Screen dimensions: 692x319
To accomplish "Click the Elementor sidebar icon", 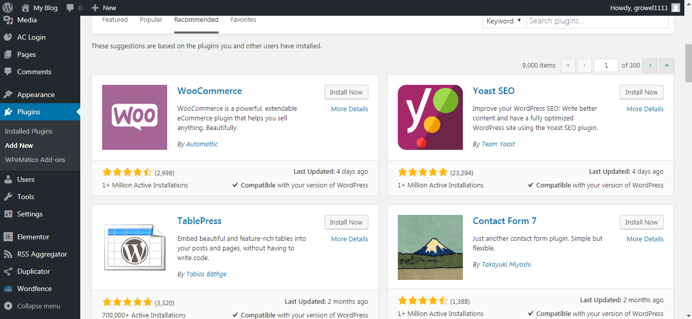I will click(x=8, y=237).
